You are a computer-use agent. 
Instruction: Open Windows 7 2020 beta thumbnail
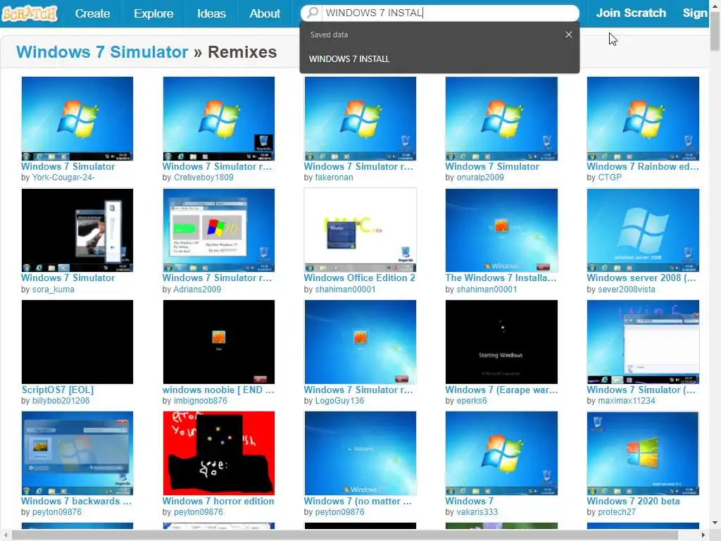coord(643,453)
